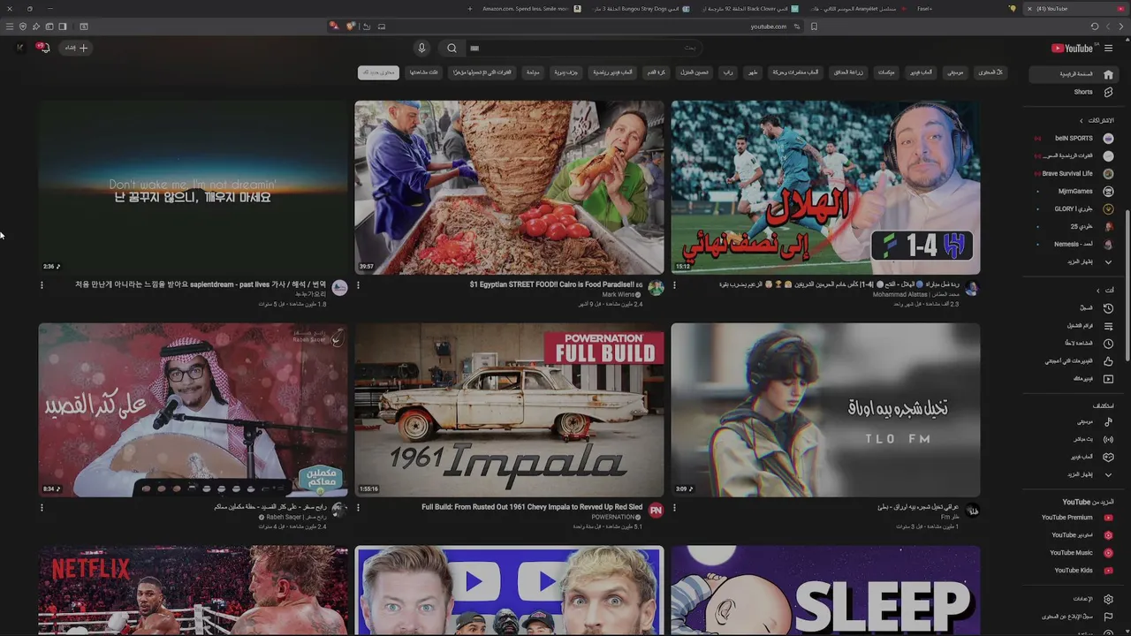The image size is (1131, 636).
Task: Open Live under Explore
Action: (1074, 439)
